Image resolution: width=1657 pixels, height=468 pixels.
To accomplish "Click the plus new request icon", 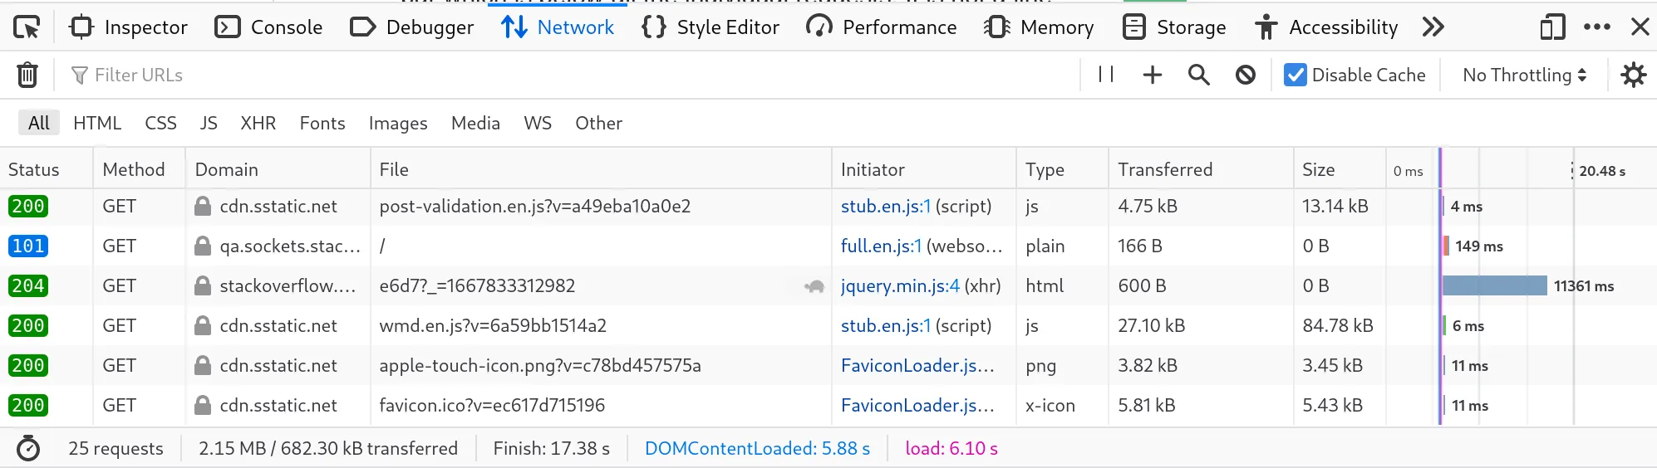I will [1152, 75].
